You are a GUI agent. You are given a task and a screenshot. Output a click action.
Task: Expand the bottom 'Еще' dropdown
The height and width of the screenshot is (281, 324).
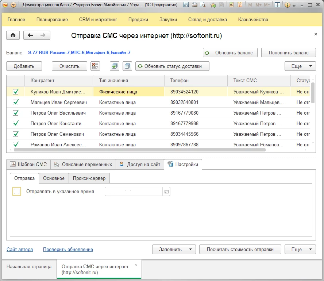click(x=300, y=250)
